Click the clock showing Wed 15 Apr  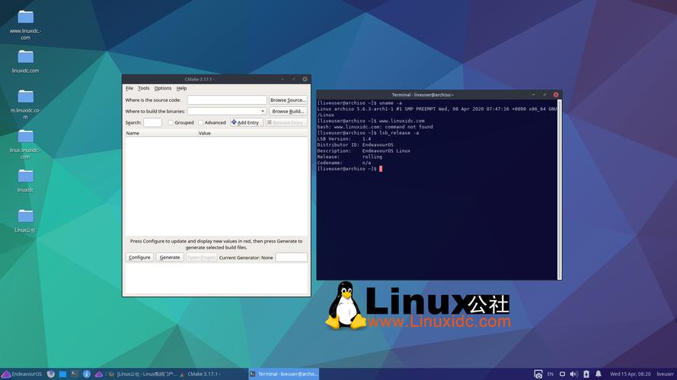coord(630,374)
